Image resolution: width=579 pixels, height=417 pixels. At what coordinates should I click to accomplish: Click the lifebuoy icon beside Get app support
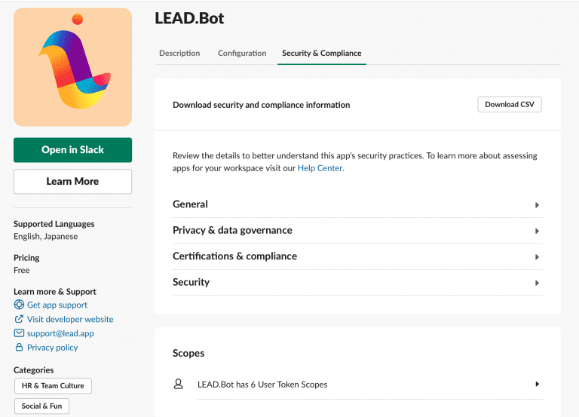20,305
